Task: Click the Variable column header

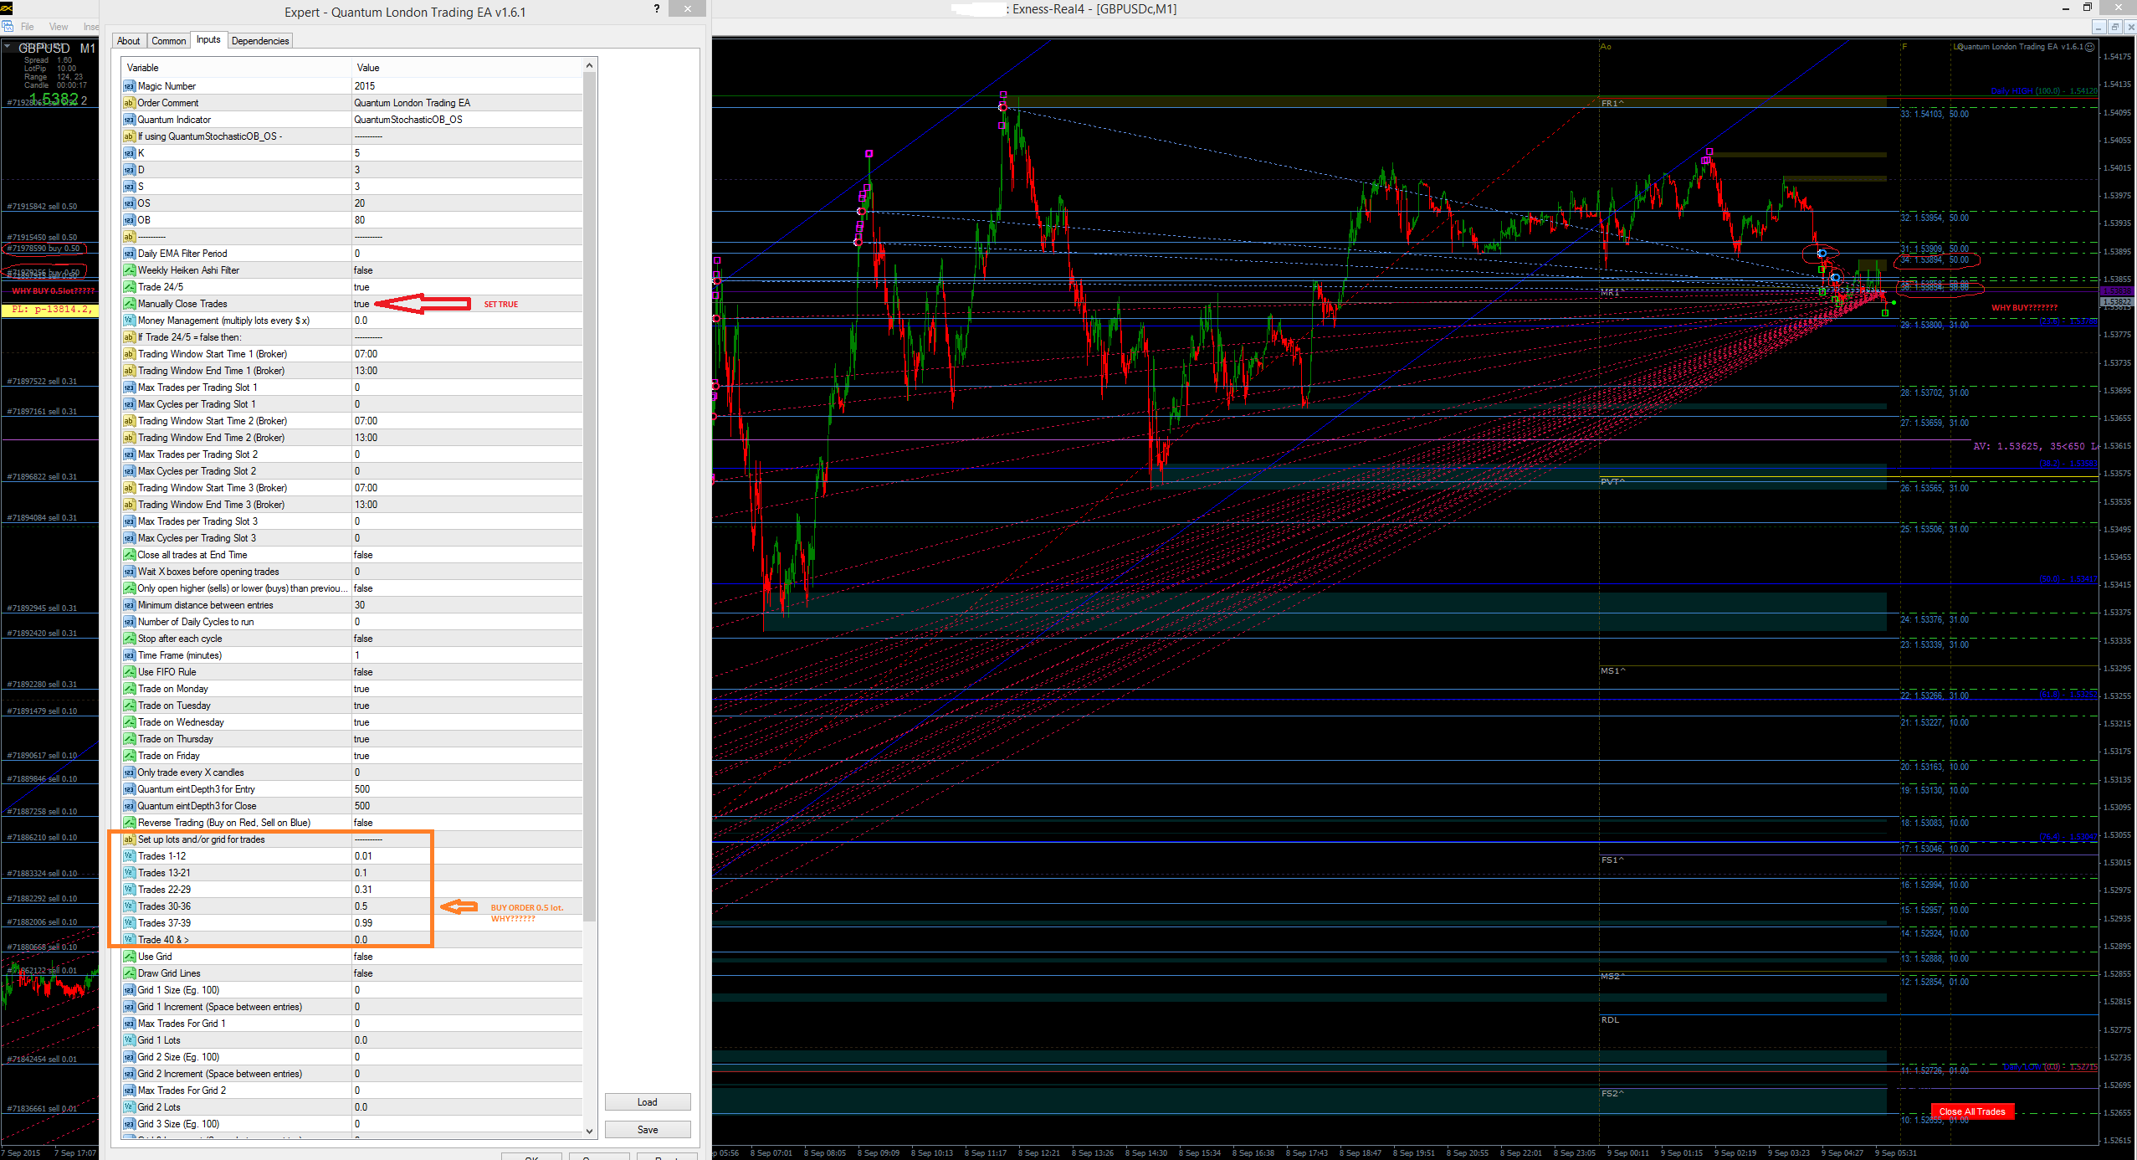Action: coord(236,68)
